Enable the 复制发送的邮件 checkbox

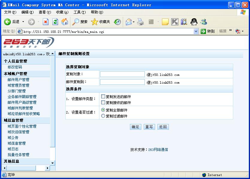[x=103, y=97]
